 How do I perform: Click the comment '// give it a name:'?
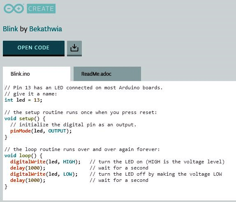(31, 94)
